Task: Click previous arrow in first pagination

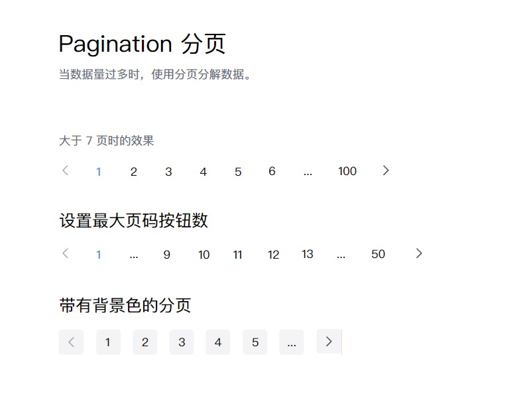Action: (x=66, y=171)
